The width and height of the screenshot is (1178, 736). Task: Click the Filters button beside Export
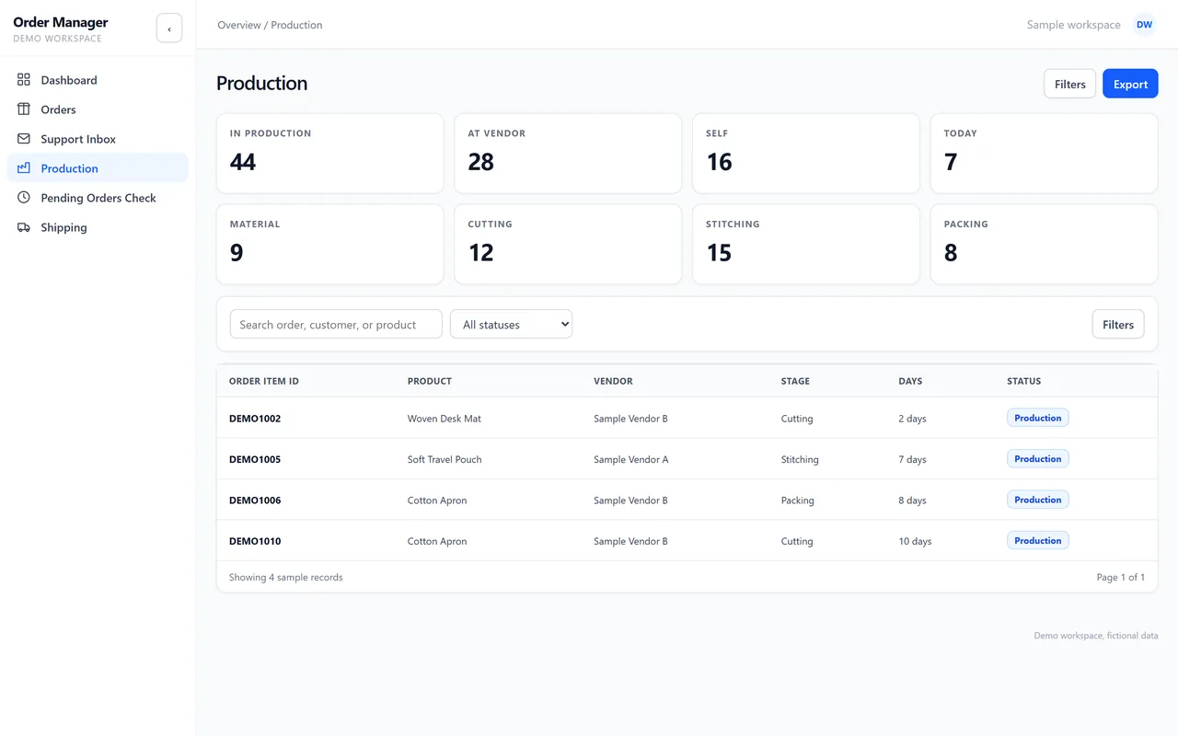point(1069,84)
